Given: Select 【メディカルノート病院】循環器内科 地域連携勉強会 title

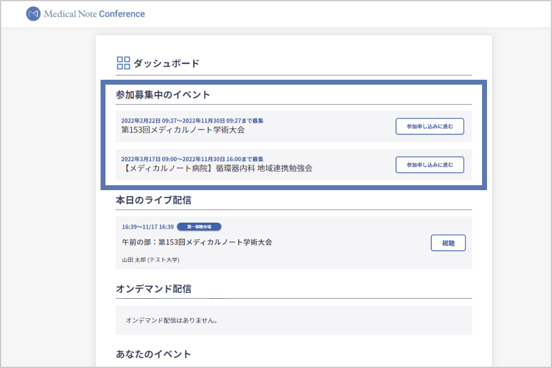Looking at the screenshot, I should pyautogui.click(x=217, y=168).
